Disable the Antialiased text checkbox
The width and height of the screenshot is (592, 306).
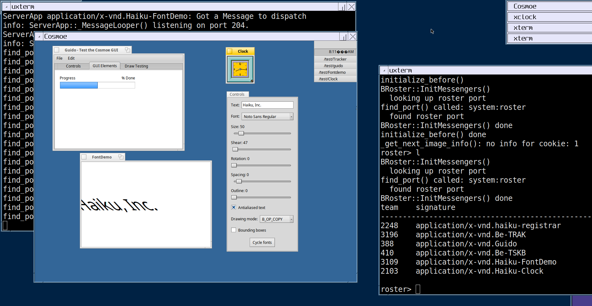(234, 207)
